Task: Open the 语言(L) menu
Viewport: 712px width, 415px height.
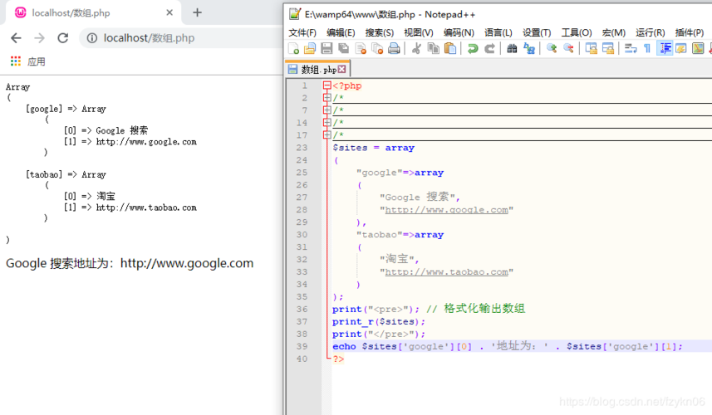Action: tap(498, 32)
